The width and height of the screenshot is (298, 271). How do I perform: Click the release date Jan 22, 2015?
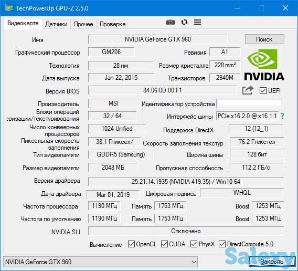[x=121, y=78]
